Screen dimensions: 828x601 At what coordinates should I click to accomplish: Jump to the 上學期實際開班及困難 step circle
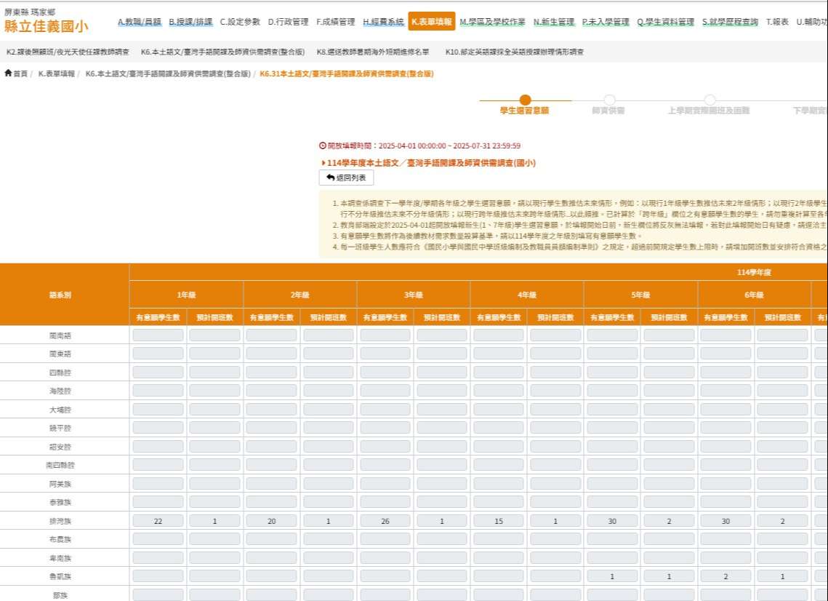[710, 100]
